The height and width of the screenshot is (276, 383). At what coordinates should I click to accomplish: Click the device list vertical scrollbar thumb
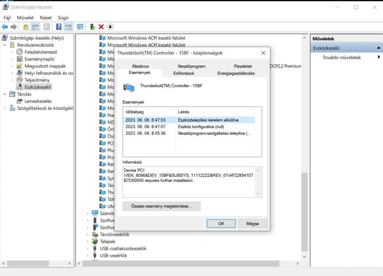coord(304,212)
